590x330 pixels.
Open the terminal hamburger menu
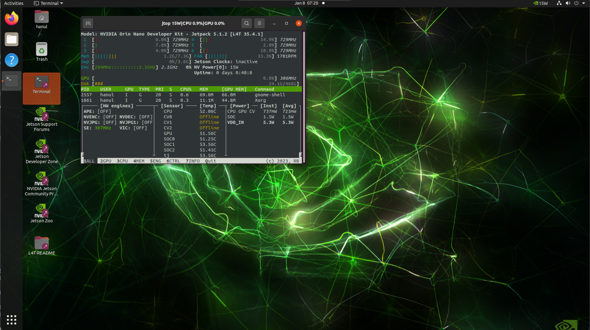coord(259,23)
